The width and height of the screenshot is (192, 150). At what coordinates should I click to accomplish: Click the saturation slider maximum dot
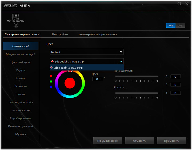pyautogui.click(x=157, y=81)
